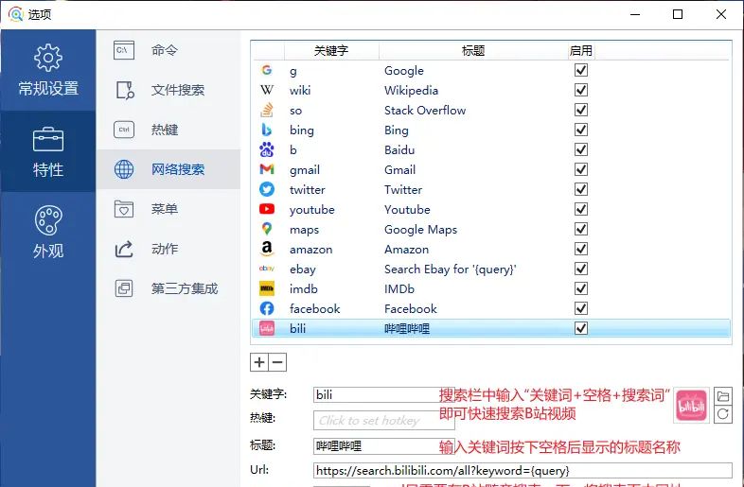The width and height of the screenshot is (744, 487).
Task: Click the Google Maps pin icon
Action: 267,229
